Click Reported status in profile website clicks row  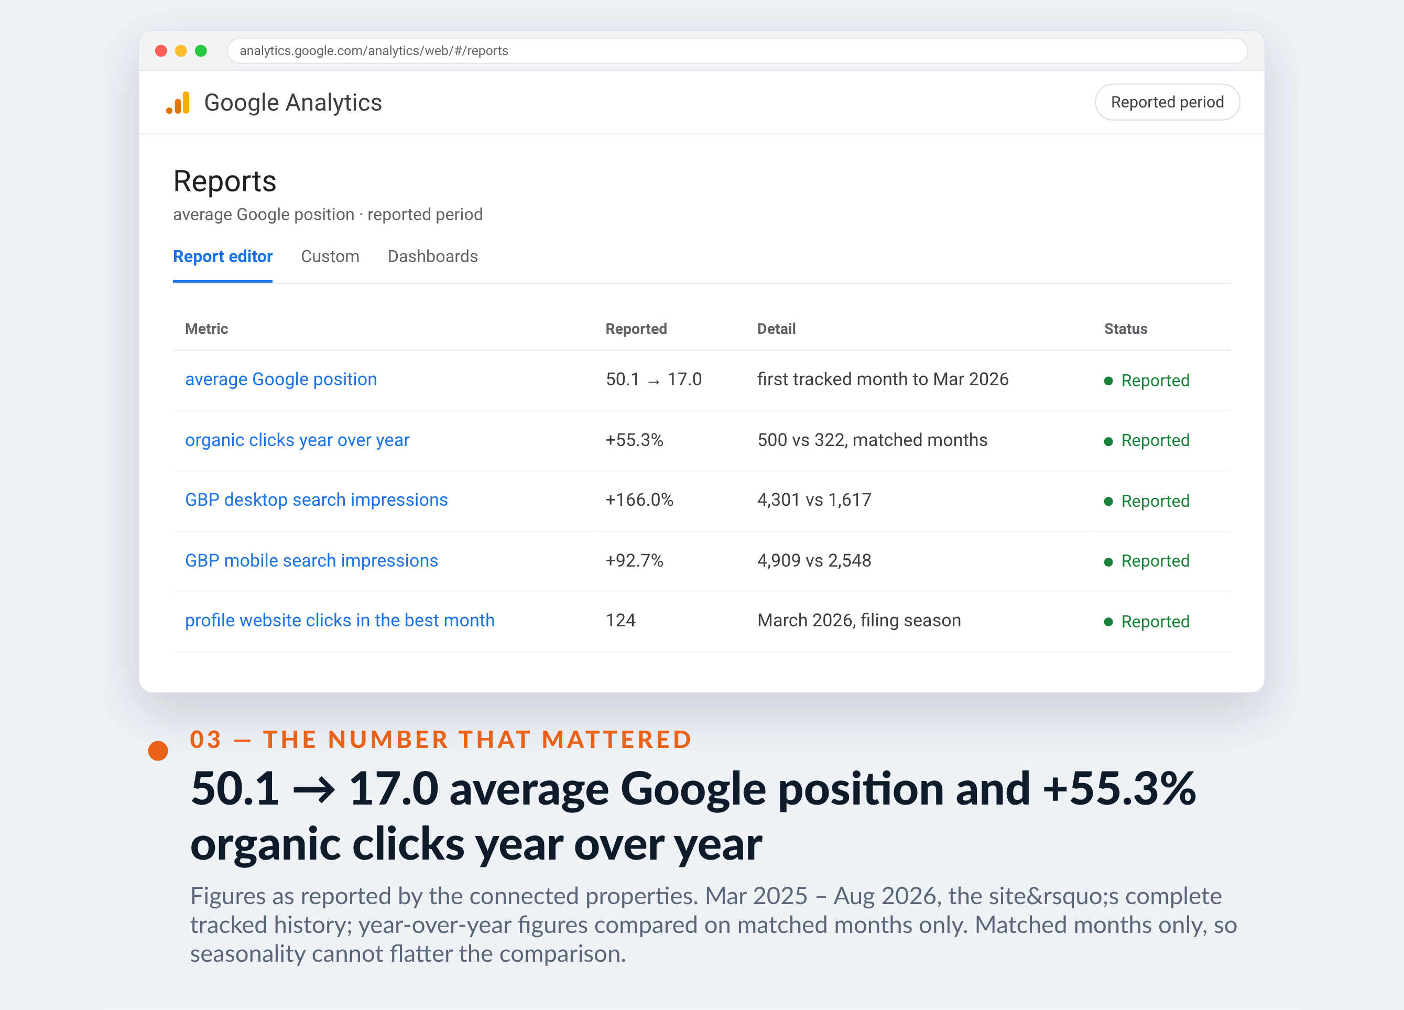click(1147, 622)
